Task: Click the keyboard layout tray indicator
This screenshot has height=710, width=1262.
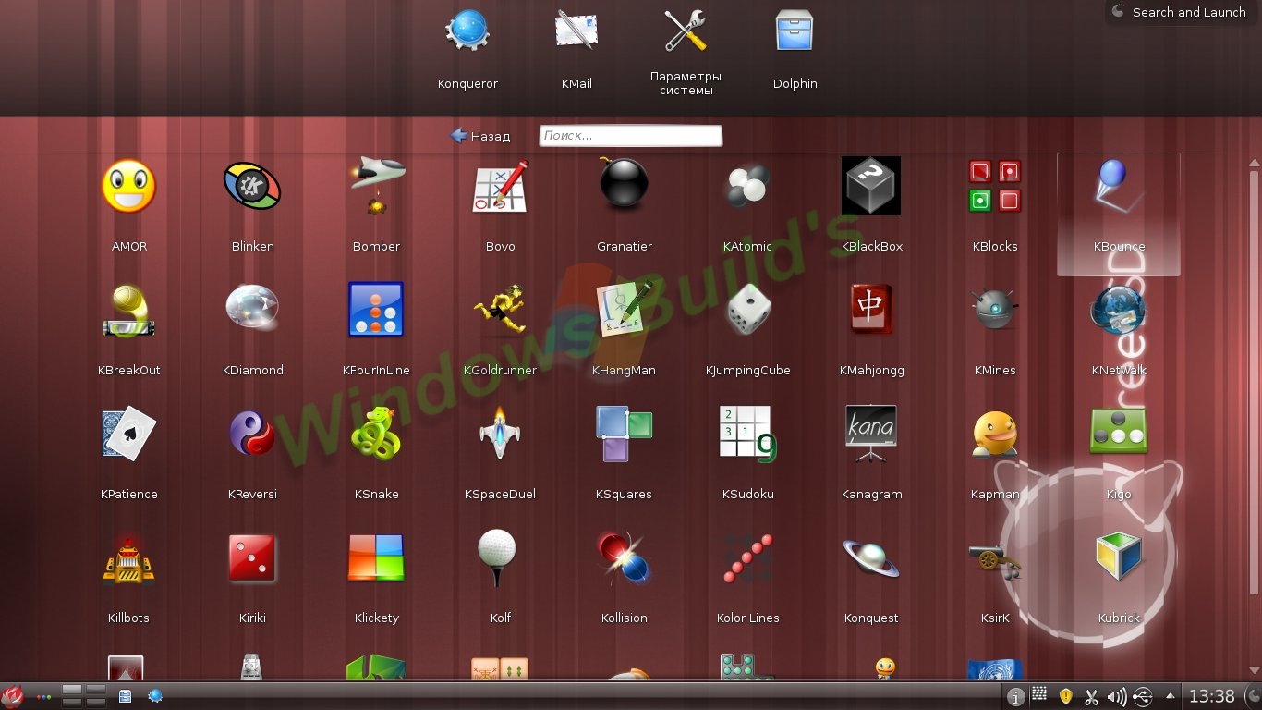Action: tap(1039, 693)
